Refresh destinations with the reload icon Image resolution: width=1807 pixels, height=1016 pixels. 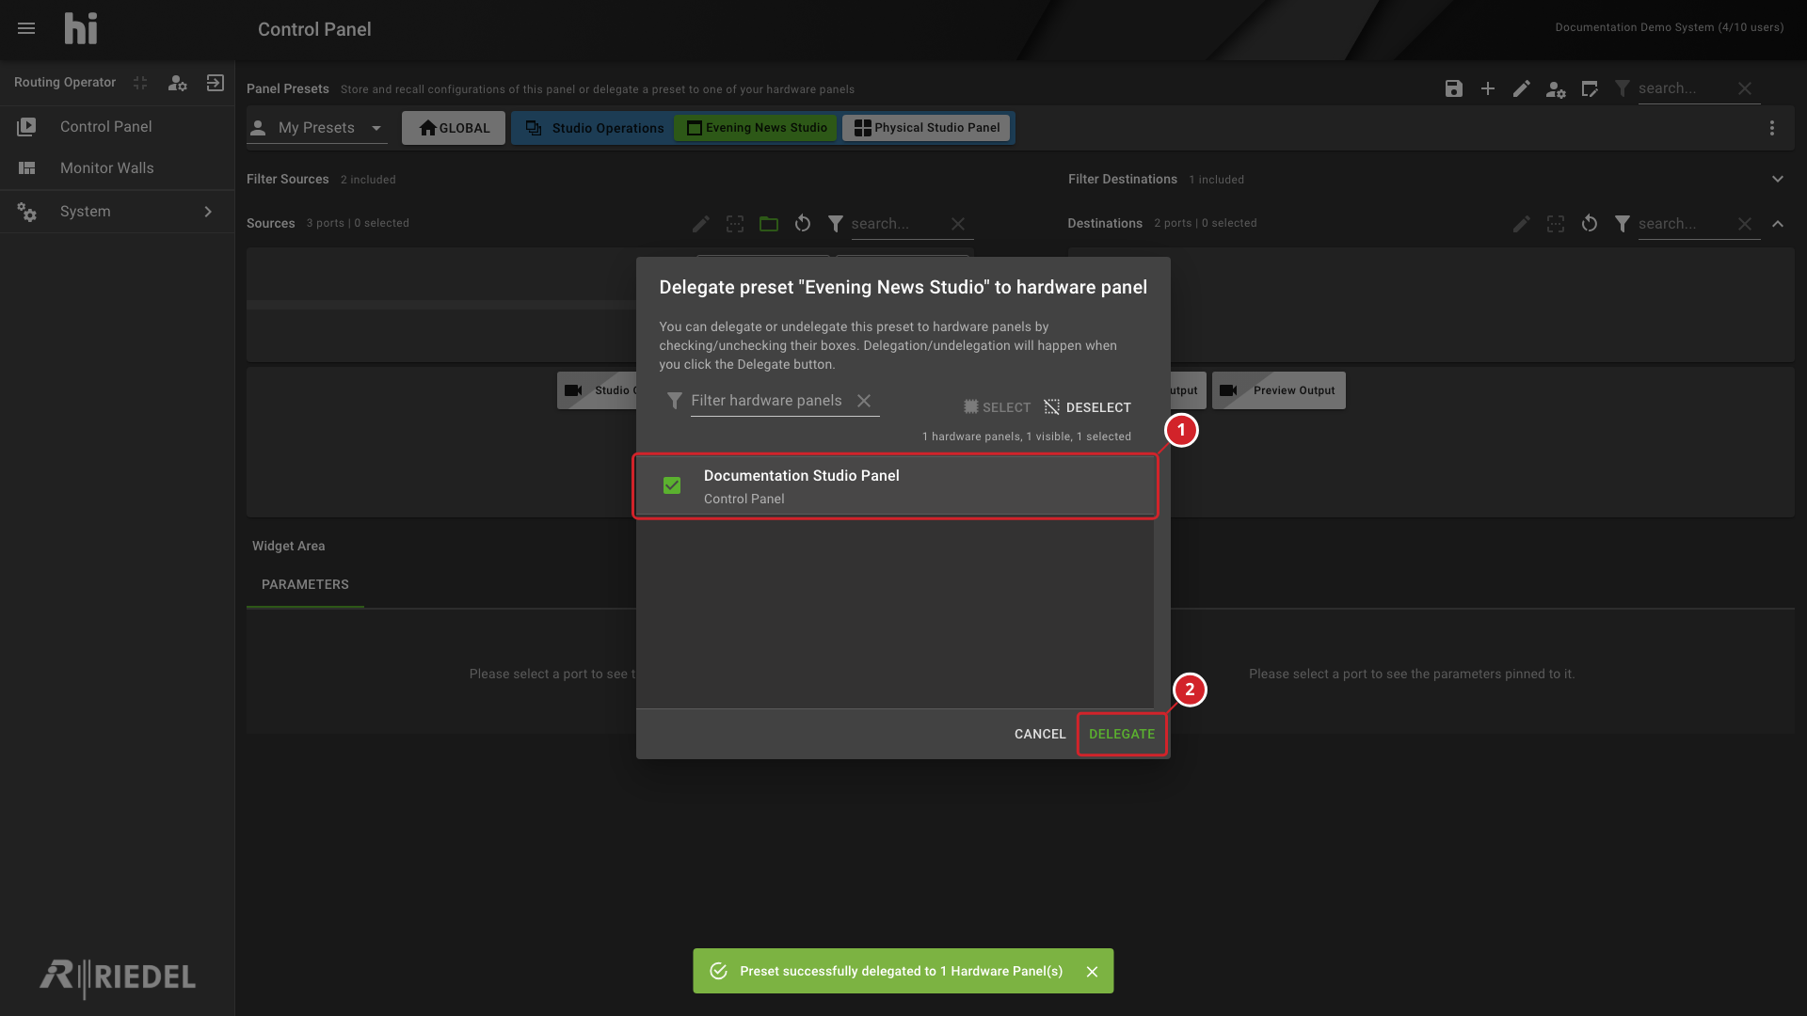1590,224
